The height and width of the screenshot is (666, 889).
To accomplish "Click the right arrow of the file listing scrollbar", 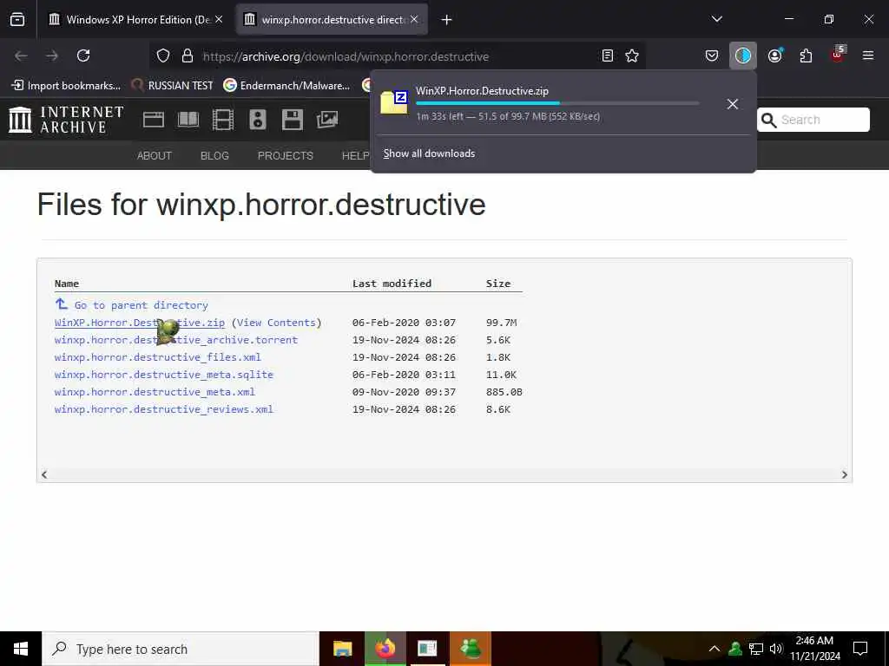I will 844,474.
